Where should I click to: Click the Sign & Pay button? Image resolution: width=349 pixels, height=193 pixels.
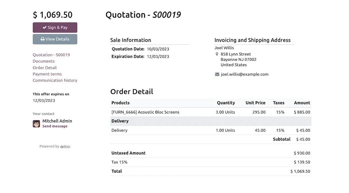coord(55,27)
